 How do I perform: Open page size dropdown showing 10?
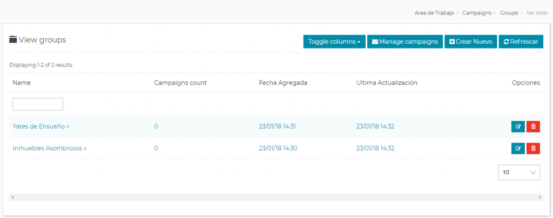[519, 173]
